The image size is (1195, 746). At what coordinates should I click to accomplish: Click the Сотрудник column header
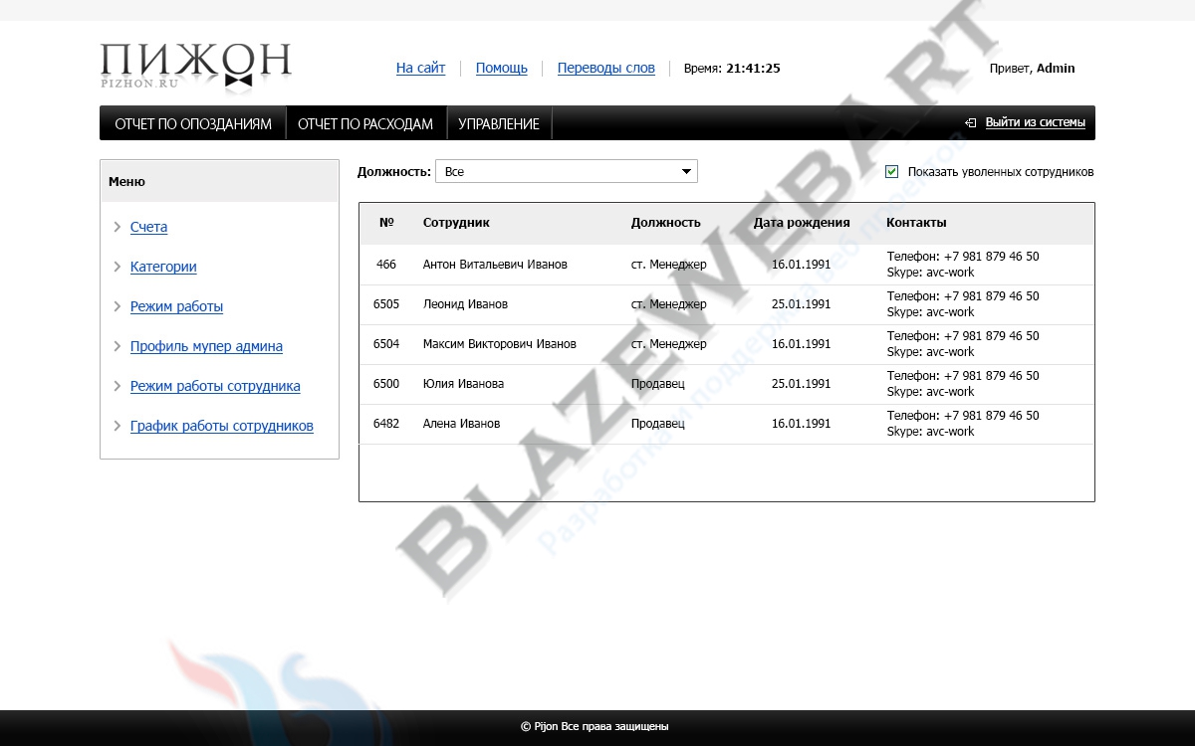pos(456,223)
